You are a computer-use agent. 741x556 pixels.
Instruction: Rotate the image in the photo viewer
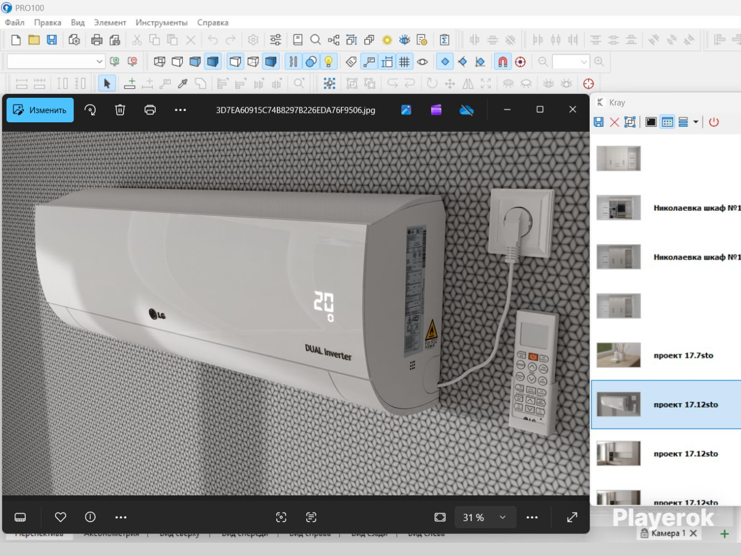tap(90, 110)
